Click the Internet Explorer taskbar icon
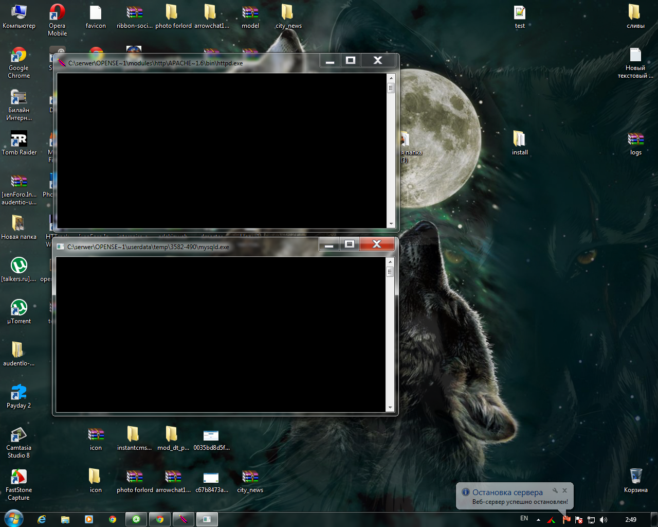Screen dimensions: 658x527 [42, 519]
